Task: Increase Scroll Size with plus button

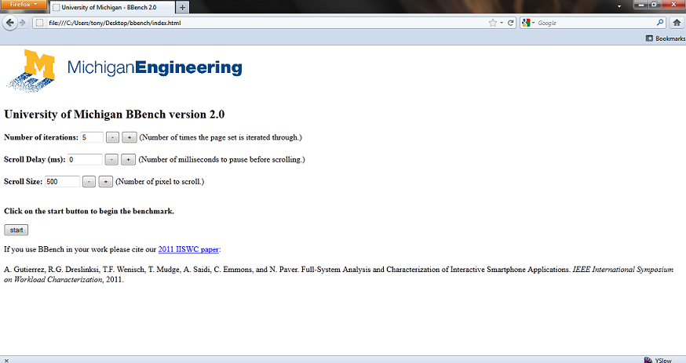Action: point(105,181)
